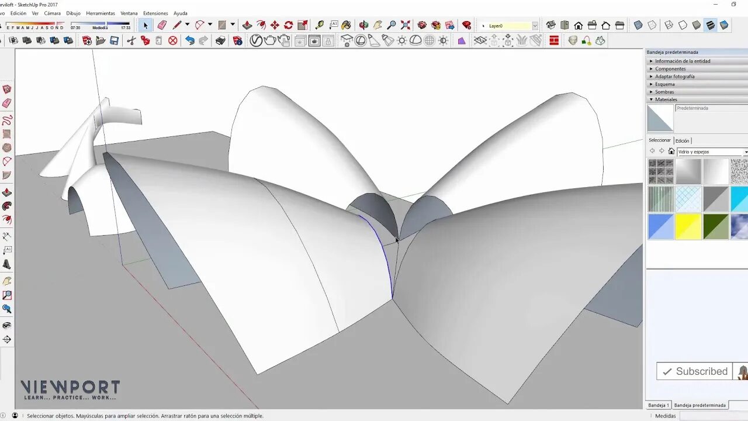Toggle Back Edges style

(652, 25)
